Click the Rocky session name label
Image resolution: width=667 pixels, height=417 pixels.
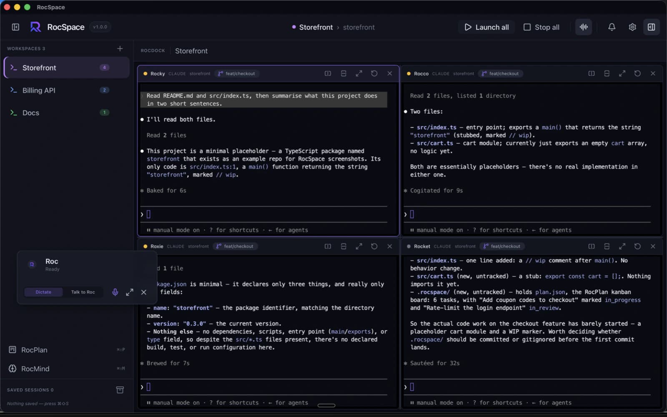click(x=158, y=73)
